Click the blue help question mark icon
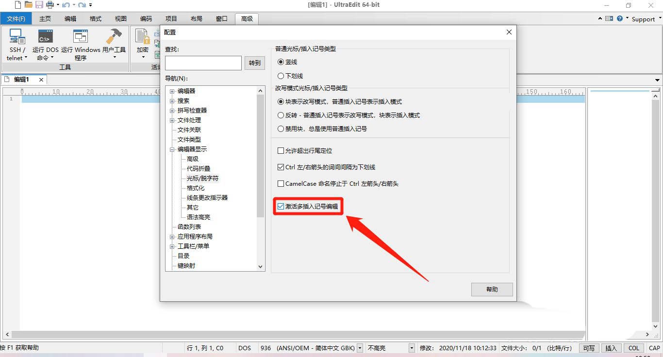This screenshot has width=663, height=357. [x=620, y=18]
